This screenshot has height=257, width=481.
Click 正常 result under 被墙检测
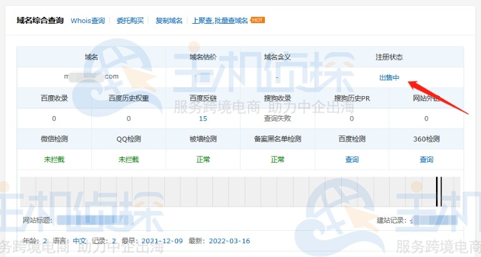203,159
